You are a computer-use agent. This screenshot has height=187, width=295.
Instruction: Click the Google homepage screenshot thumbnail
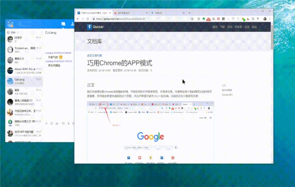pos(150,132)
